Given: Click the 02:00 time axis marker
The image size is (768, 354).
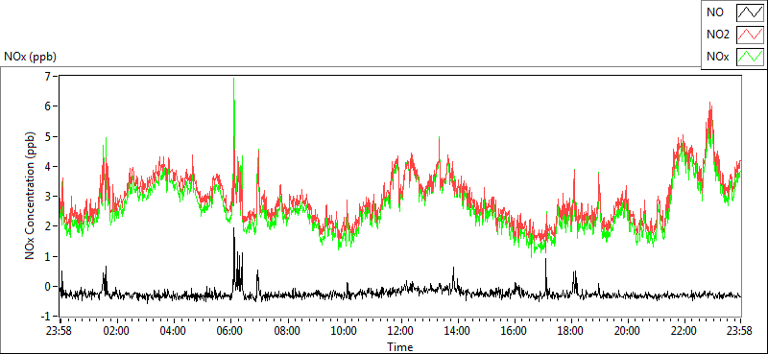Looking at the screenshot, I should pyautogui.click(x=117, y=331).
